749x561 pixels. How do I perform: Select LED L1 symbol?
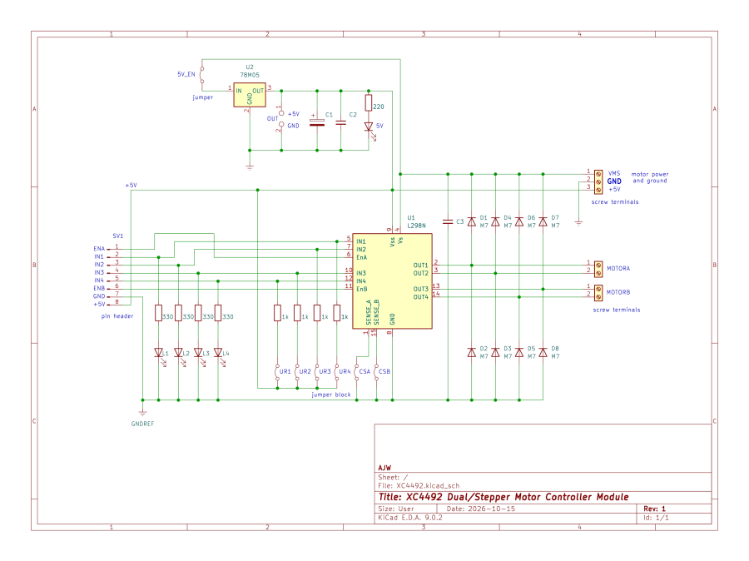point(159,353)
